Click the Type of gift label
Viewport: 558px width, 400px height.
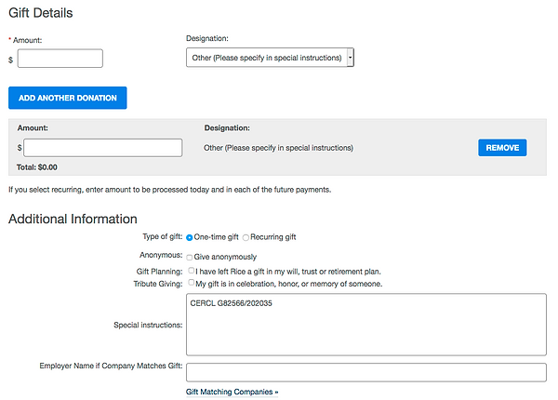163,236
